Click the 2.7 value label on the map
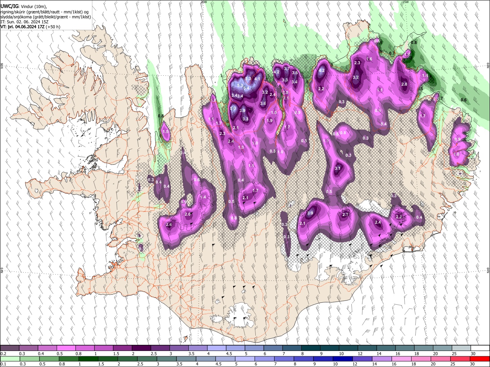The image size is (490, 367). [345, 214]
